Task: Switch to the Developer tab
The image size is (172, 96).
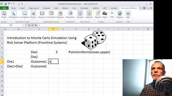Action: click(84, 8)
